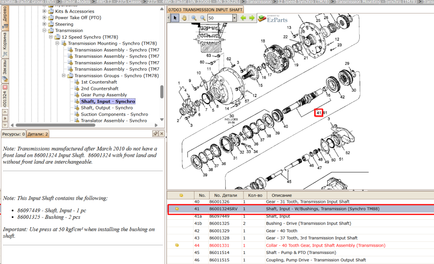The width and height of the screenshot is (434, 264).
Task: Select part row 86001329 Gear - 40 Tooth
Action: coord(301,231)
